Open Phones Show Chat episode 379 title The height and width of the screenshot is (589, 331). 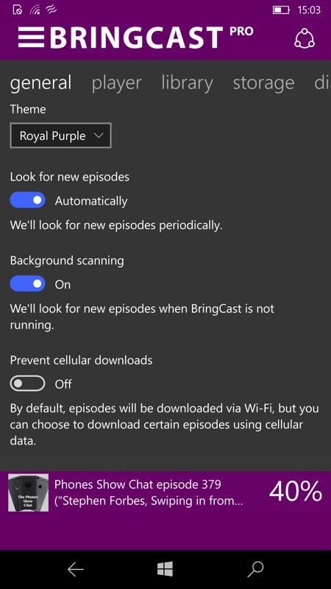point(149,493)
